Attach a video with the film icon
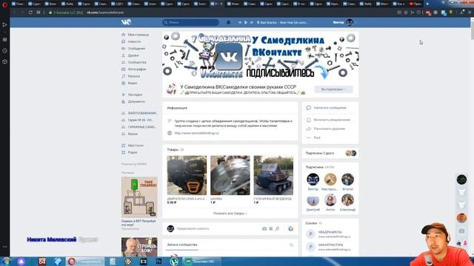The width and height of the screenshot is (474, 266). (271, 228)
